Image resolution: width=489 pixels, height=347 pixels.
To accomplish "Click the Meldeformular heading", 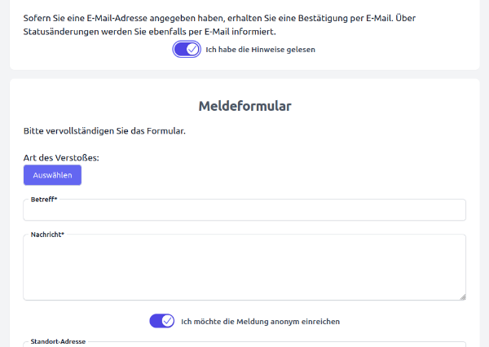I will pyautogui.click(x=244, y=106).
